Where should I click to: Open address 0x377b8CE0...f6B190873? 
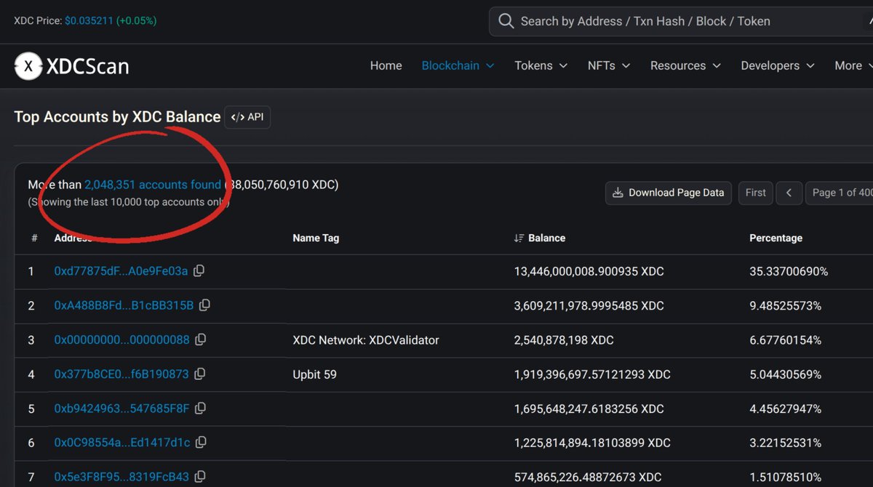(121, 374)
